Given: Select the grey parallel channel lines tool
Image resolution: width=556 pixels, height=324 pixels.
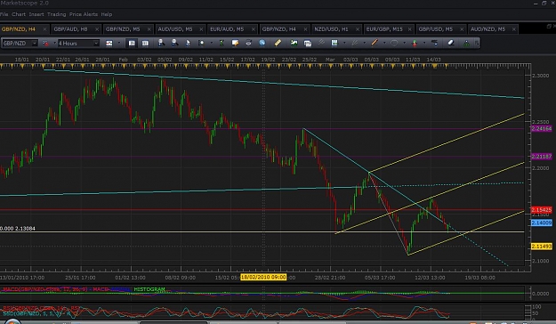Looking at the screenshot, I should [x=354, y=43].
